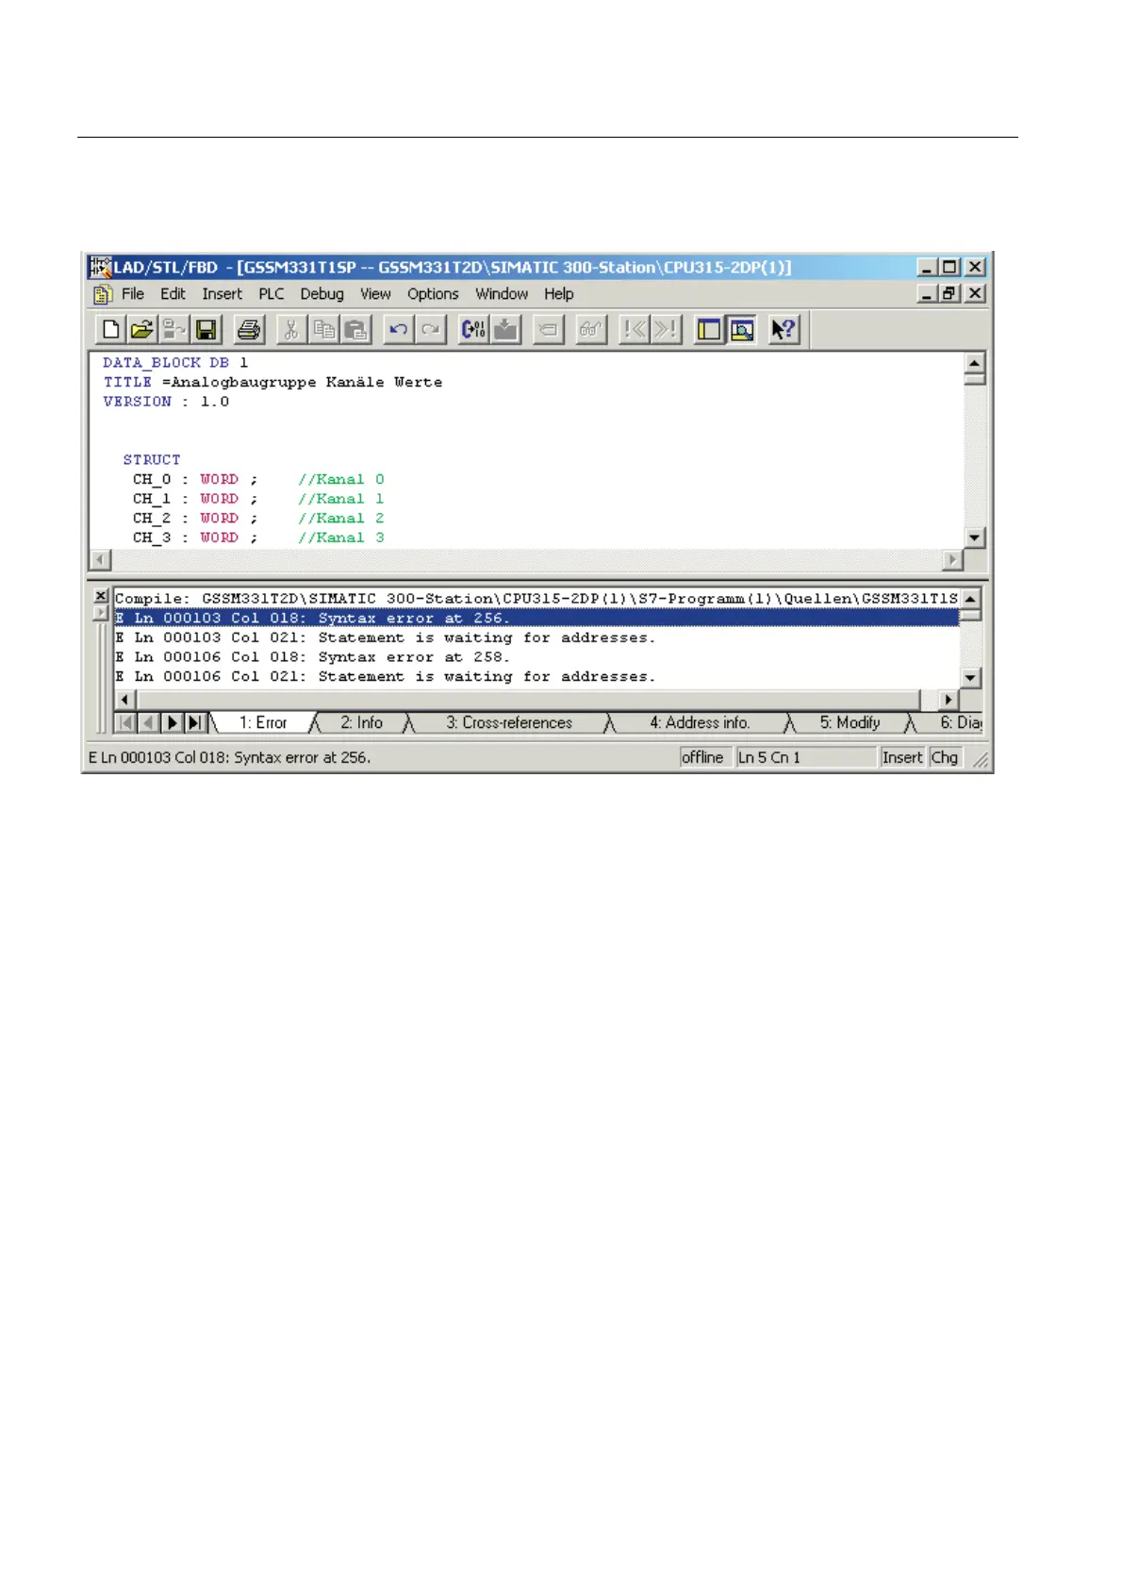Go to first output tab arrow
The width and height of the screenshot is (1122, 1588).
point(125,723)
